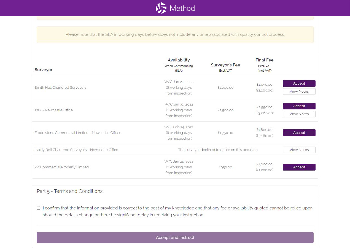Click the surveyor declined to quote message
The height and width of the screenshot is (248, 350).
(x=218, y=150)
